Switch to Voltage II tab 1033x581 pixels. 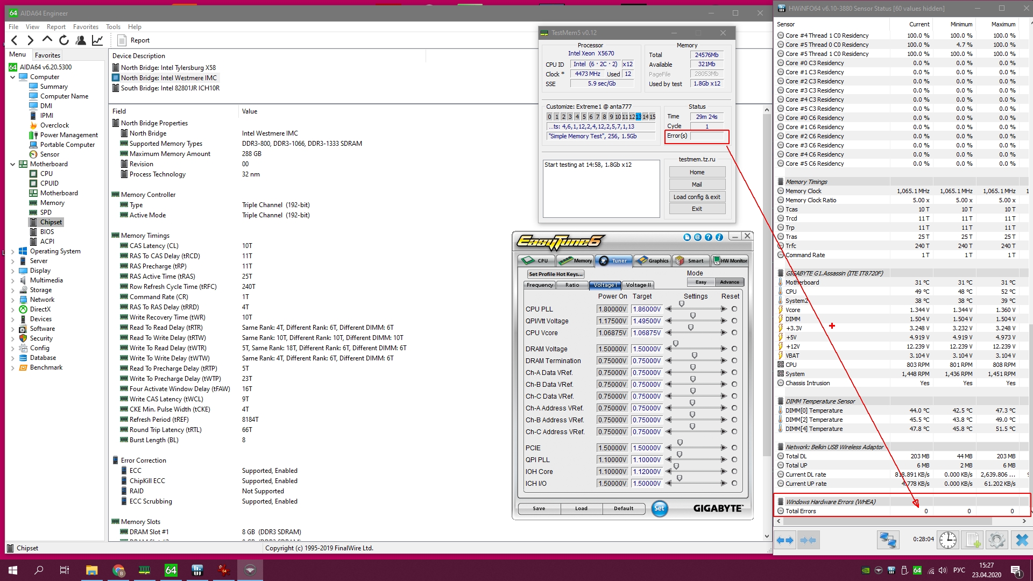pyautogui.click(x=638, y=285)
